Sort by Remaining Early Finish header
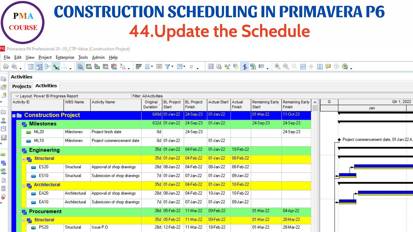 tap(296, 105)
